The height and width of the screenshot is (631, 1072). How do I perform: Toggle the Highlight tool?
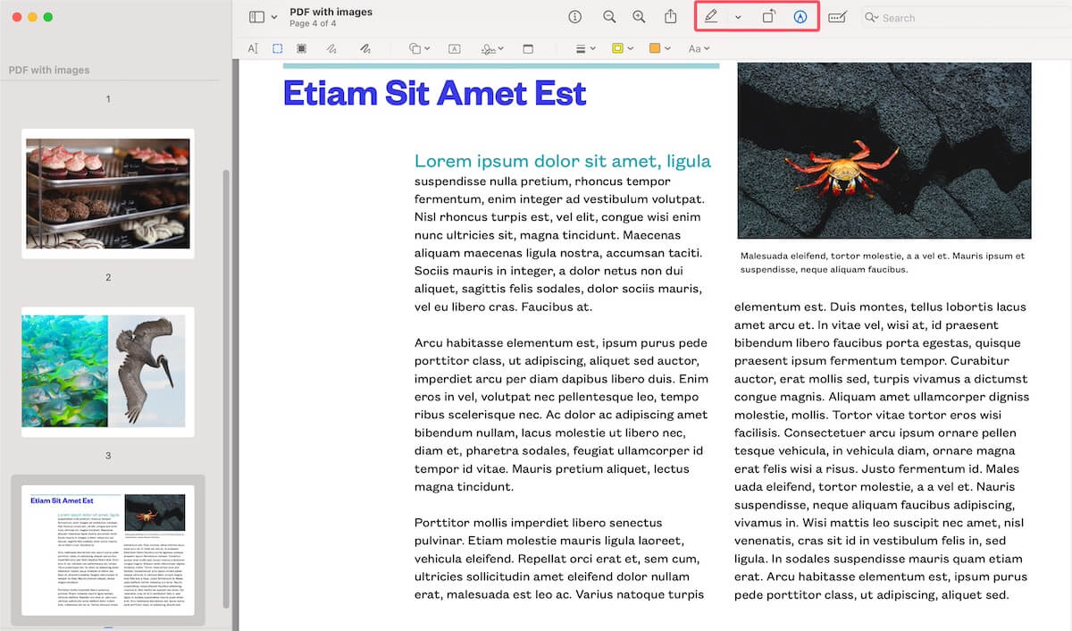click(616, 48)
